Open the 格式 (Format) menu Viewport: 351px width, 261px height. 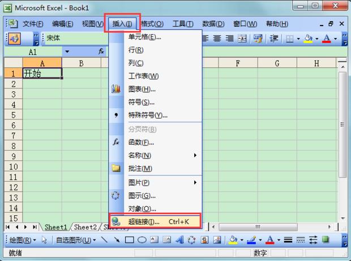[152, 24]
